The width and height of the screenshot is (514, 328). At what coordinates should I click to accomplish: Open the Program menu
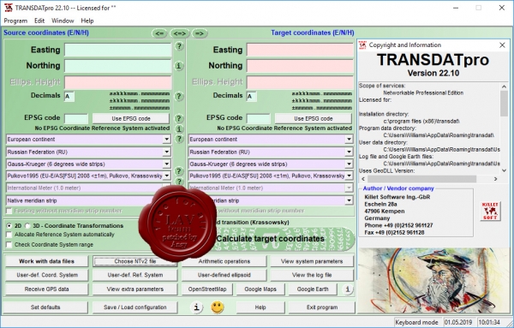(15, 21)
